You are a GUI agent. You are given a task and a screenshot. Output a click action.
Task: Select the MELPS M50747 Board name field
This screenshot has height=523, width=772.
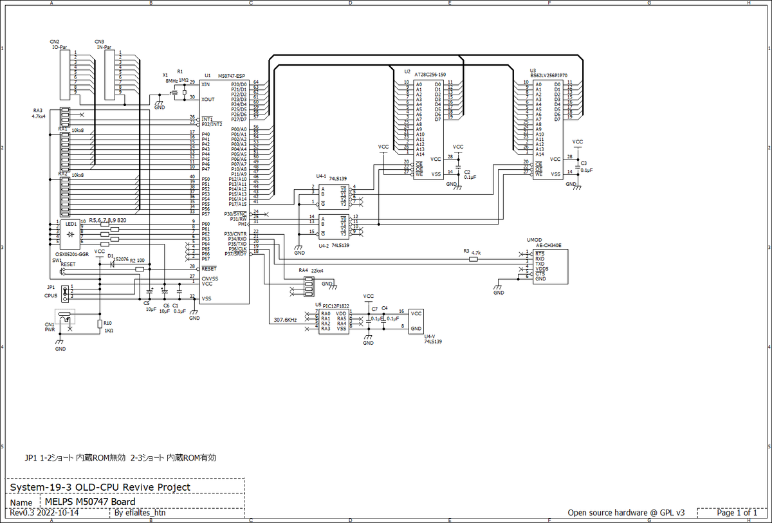[x=89, y=502]
